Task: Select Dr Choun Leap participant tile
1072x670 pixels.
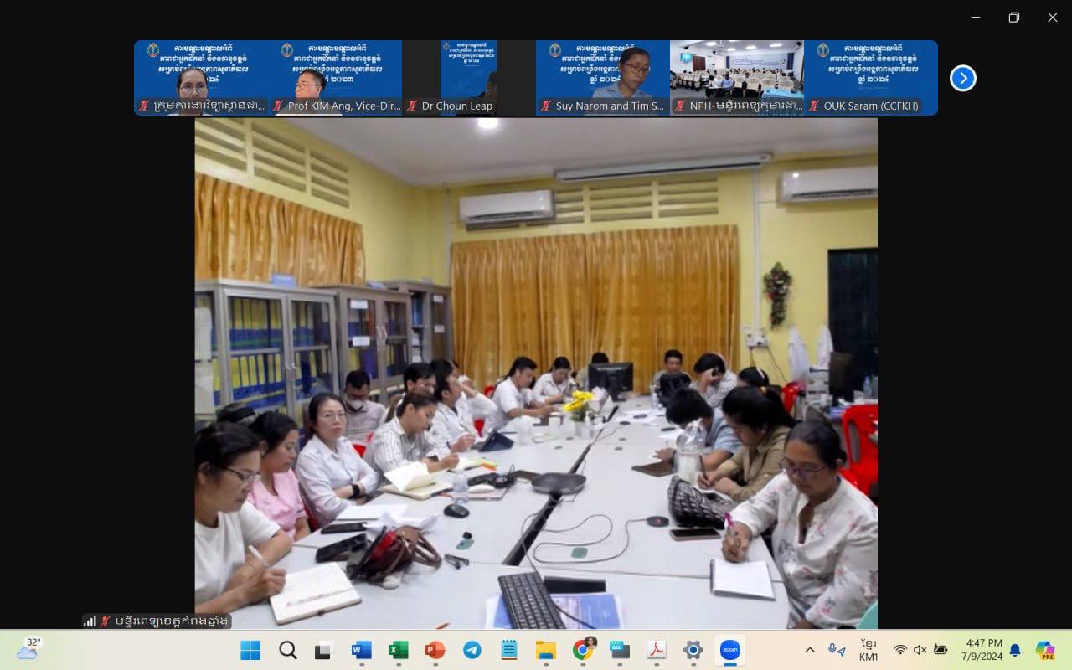Action: [469, 77]
